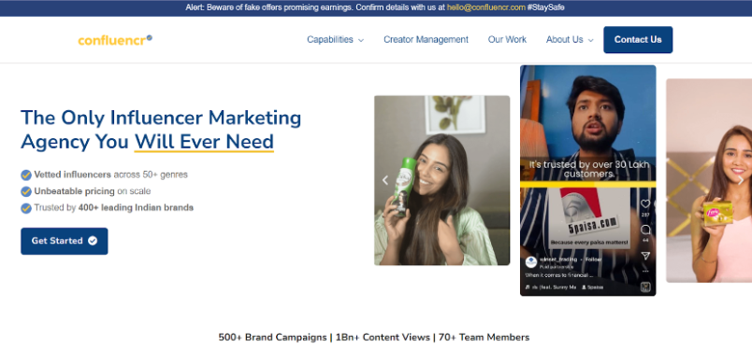Click the Contact Us button
This screenshot has width=752, height=363.
638,40
